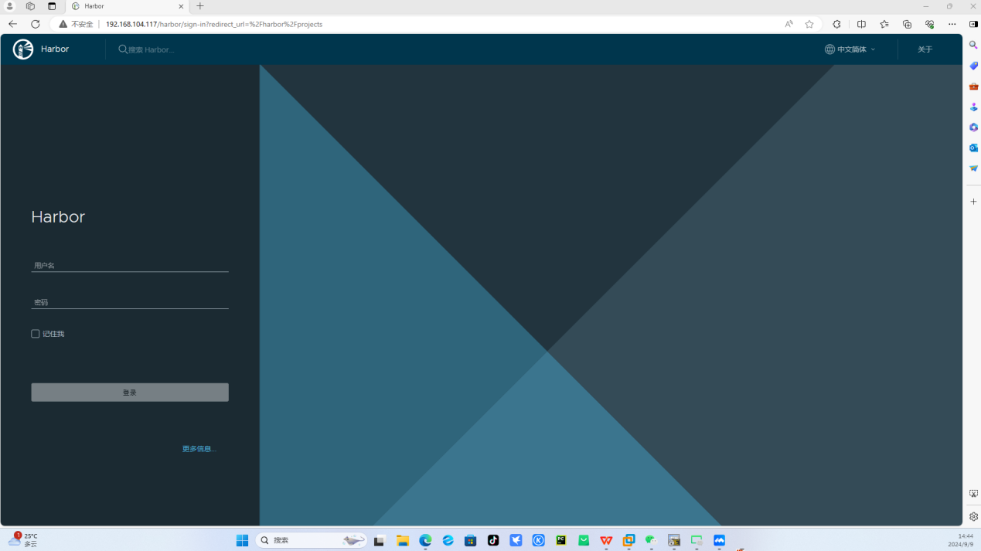The image size is (981, 551).
Task: Click the weather widget 25°C
Action: [23, 539]
